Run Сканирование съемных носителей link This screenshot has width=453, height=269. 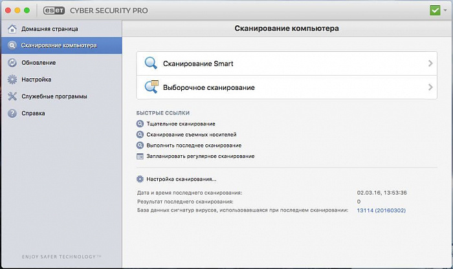(x=188, y=134)
